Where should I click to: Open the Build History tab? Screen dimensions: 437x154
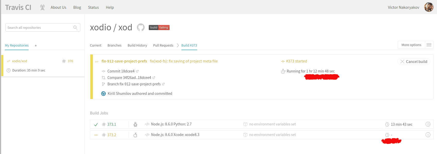pos(137,46)
